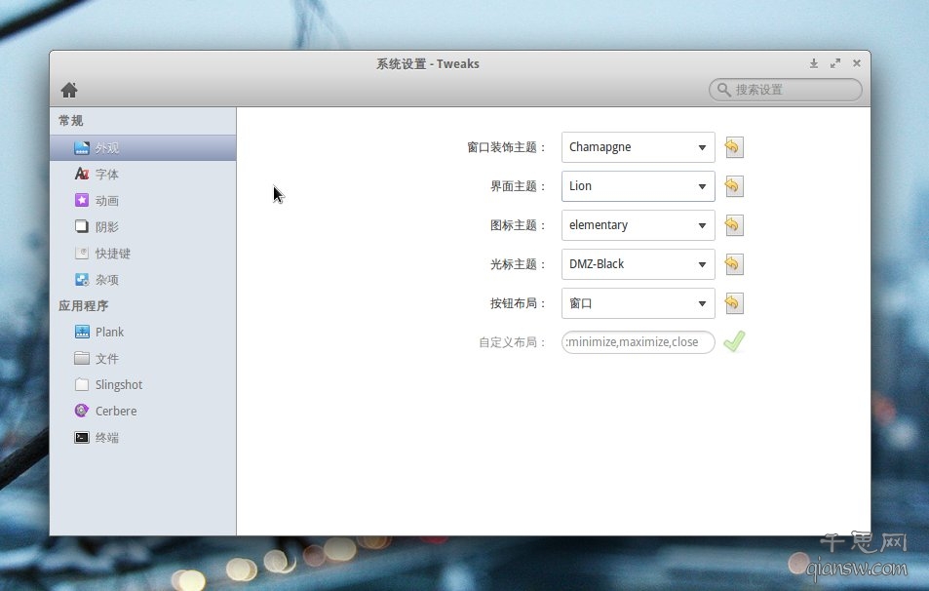This screenshot has height=591, width=929.
Task: Reset 图标主题 with its undo icon
Action: click(x=733, y=225)
